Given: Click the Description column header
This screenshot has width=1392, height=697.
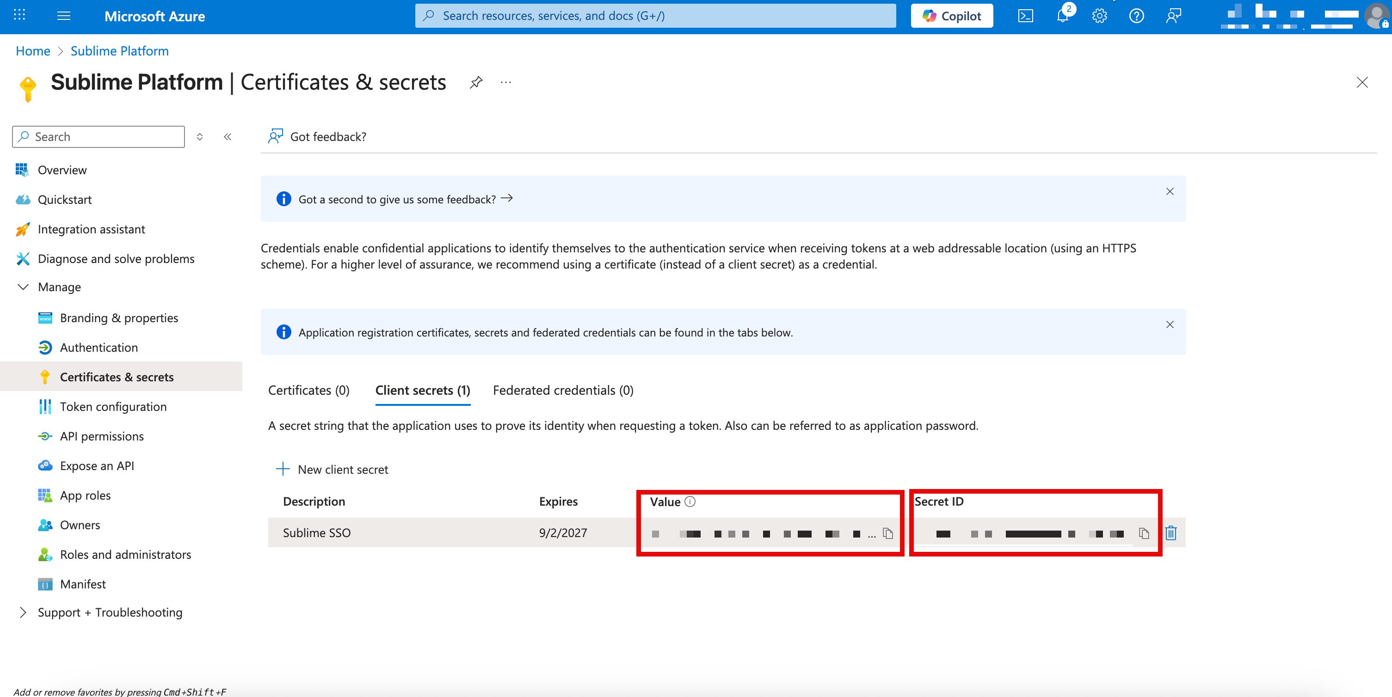Looking at the screenshot, I should click(314, 501).
